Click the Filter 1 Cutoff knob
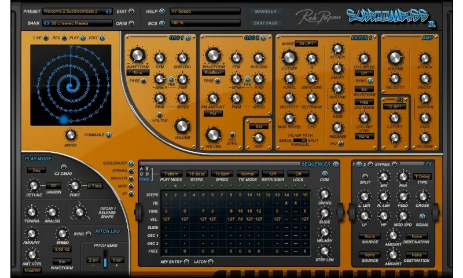The width and height of the screenshot is (463, 278). point(288,57)
